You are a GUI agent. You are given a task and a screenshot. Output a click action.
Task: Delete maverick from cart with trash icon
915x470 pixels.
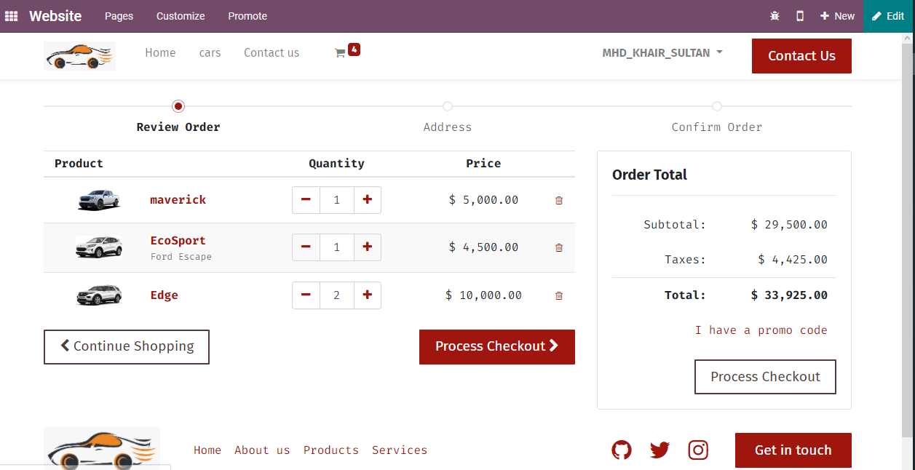[x=559, y=200]
